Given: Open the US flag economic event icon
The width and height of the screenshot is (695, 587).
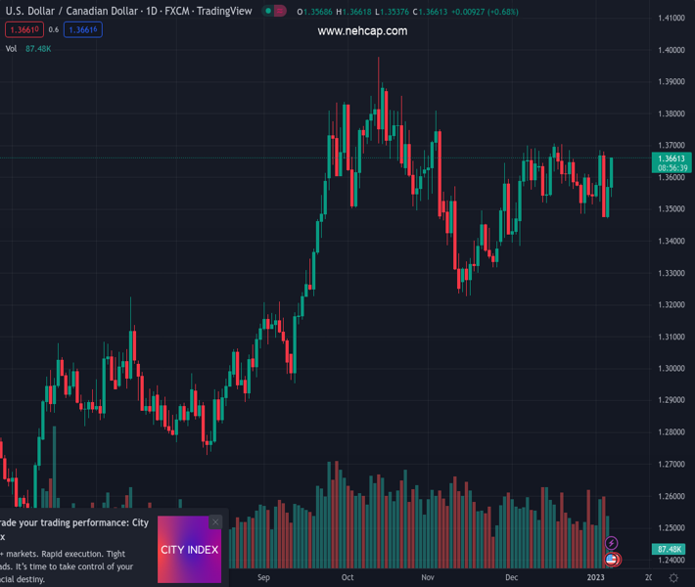Looking at the screenshot, I should pos(612,560).
